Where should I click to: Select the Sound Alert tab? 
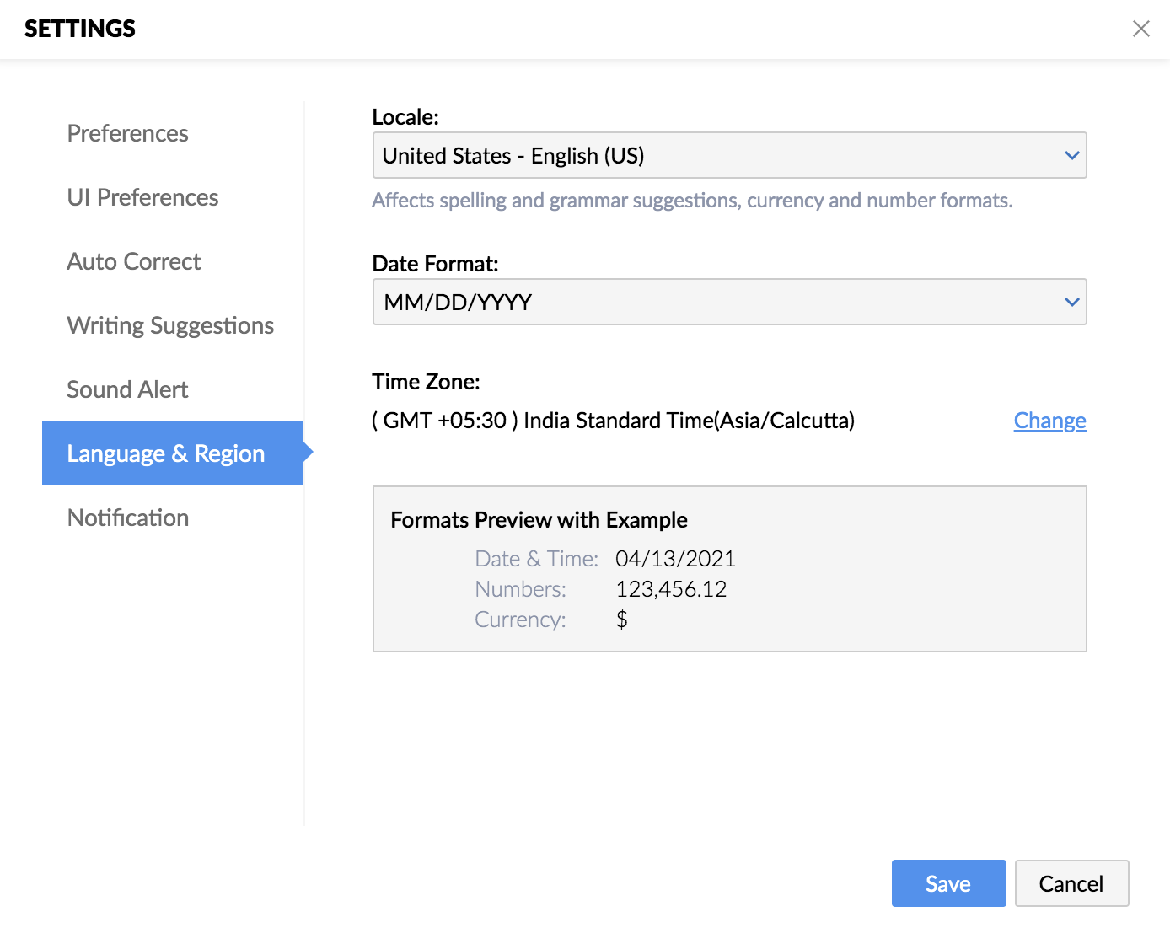pyautogui.click(x=127, y=389)
